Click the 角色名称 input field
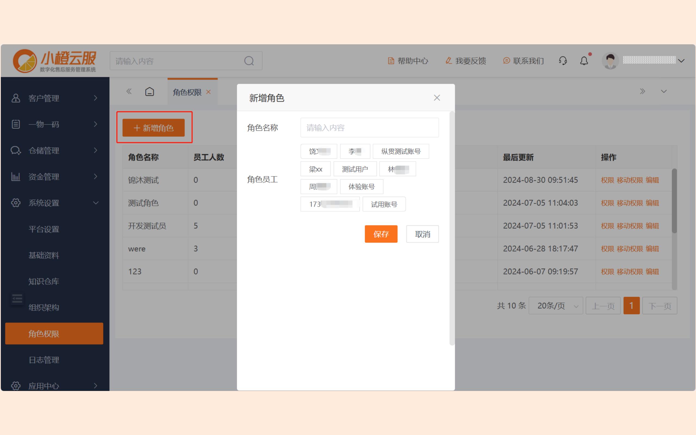The image size is (696, 435). click(369, 128)
